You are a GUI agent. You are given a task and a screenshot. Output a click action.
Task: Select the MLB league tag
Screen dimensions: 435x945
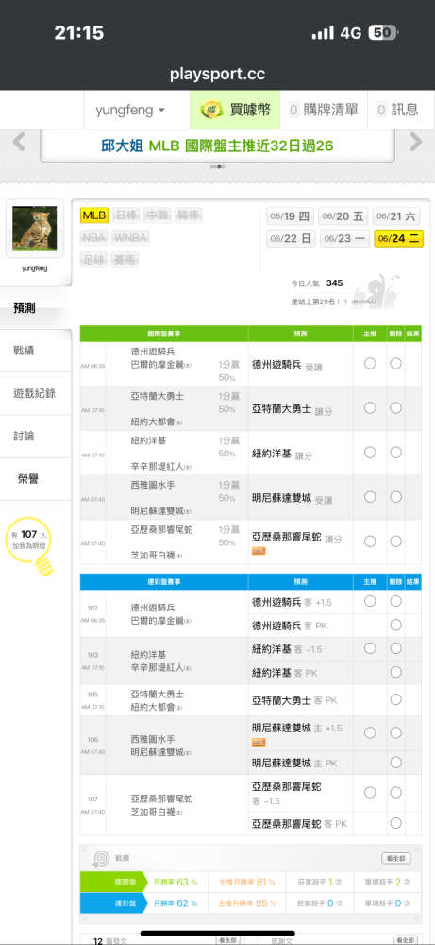(x=94, y=215)
